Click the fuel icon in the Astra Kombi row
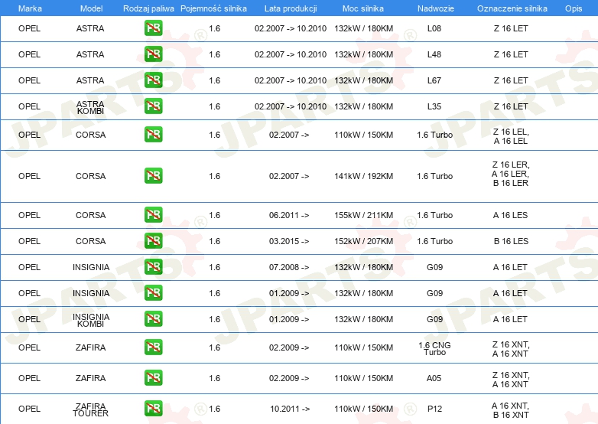Image resolution: width=598 pixels, height=424 pixels. coord(153,107)
